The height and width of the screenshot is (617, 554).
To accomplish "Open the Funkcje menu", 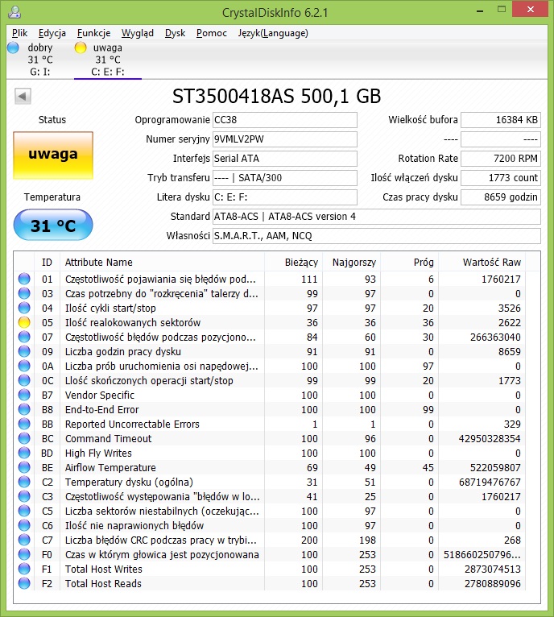I will point(93,33).
